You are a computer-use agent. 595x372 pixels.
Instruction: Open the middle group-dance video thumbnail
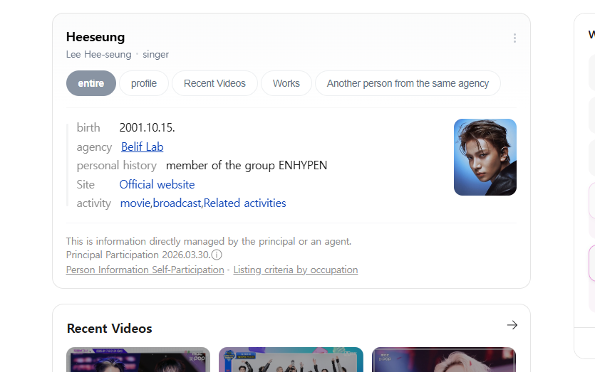point(291,359)
